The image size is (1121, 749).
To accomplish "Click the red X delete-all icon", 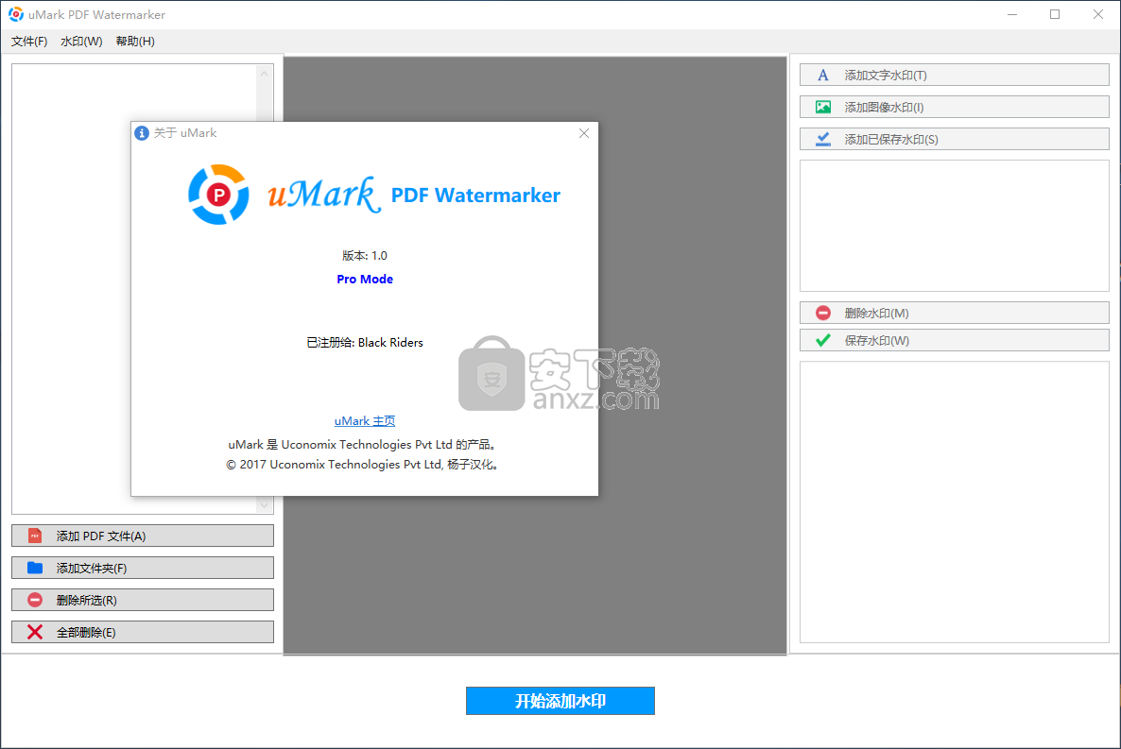I will point(35,633).
